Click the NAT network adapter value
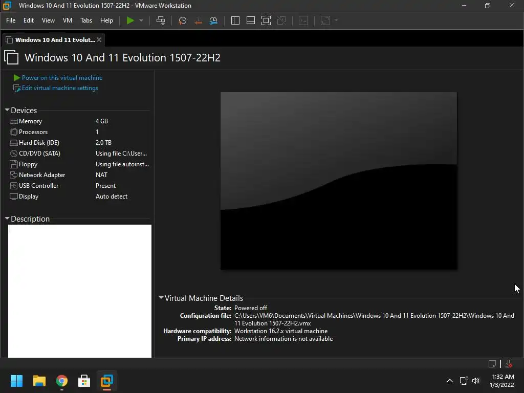524x393 pixels. click(102, 175)
